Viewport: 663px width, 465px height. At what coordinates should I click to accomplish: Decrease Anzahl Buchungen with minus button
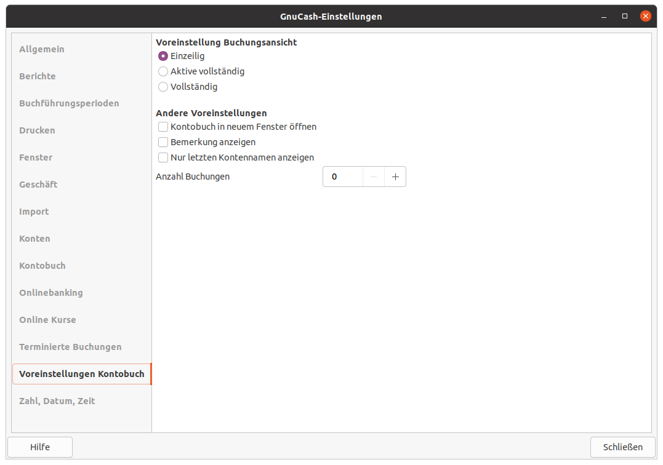point(374,177)
